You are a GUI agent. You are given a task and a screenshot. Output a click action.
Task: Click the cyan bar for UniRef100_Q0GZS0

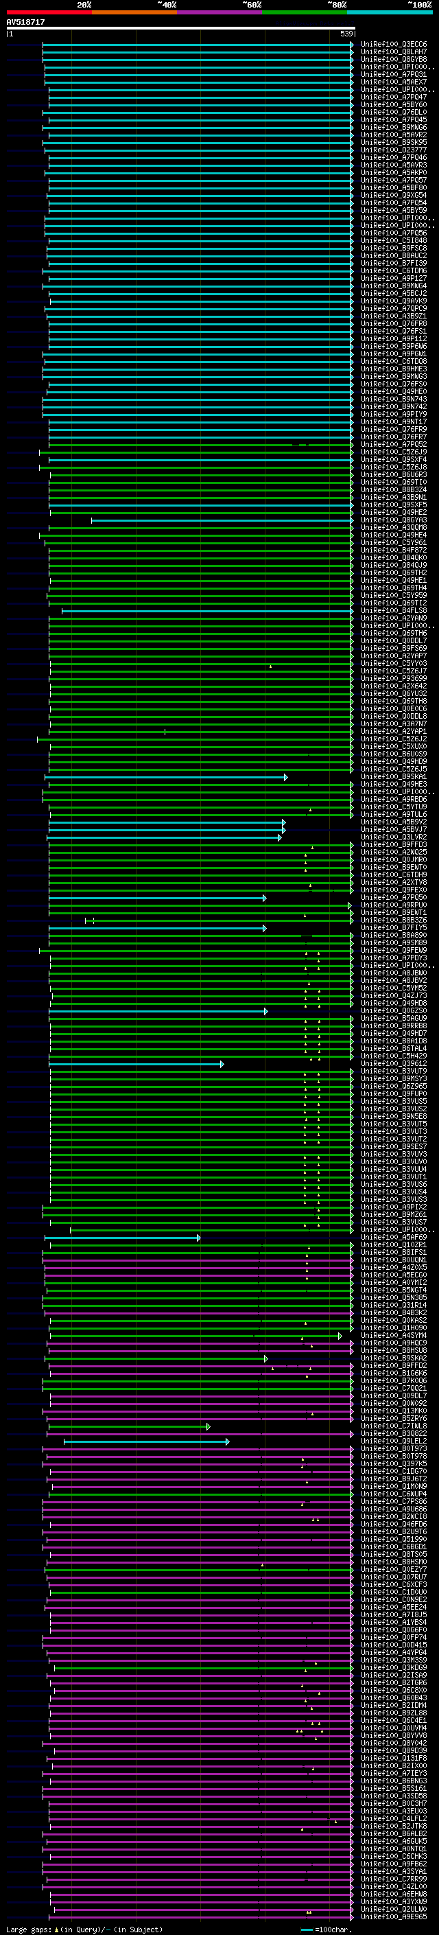[x=158, y=1011]
